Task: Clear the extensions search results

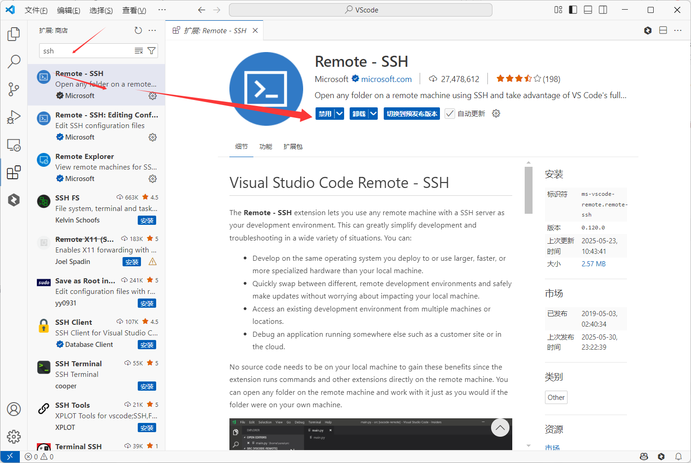Action: pyautogui.click(x=139, y=51)
